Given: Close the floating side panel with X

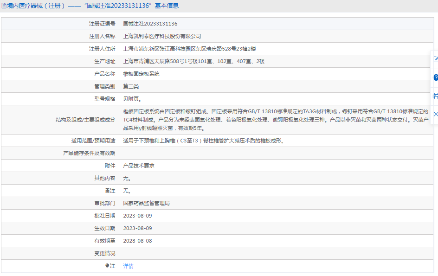Looking at the screenshot, I should [x=436, y=114].
